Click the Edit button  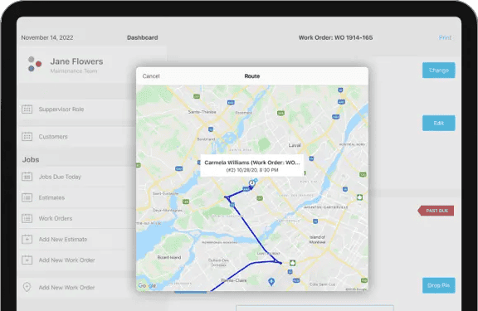[438, 123]
